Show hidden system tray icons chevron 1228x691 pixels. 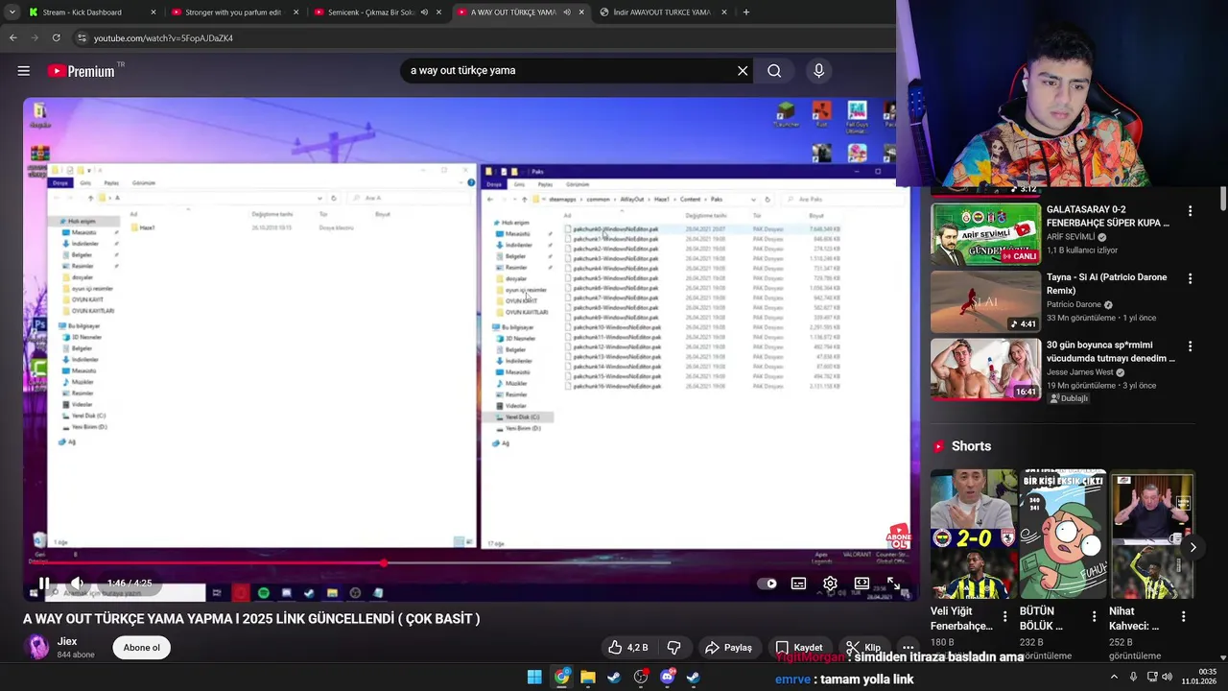[1114, 677]
